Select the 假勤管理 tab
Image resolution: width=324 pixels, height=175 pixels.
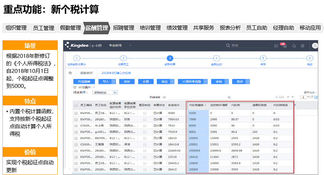[70, 28]
